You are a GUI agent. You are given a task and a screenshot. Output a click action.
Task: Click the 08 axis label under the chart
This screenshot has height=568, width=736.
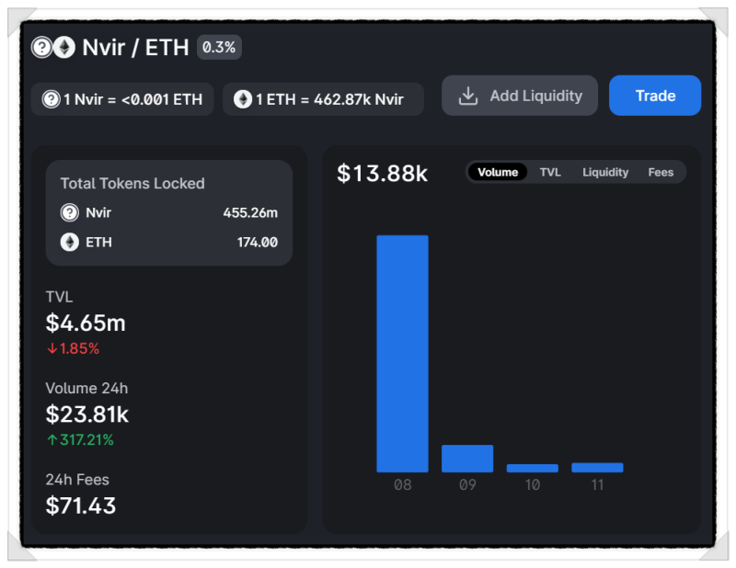[x=402, y=484]
